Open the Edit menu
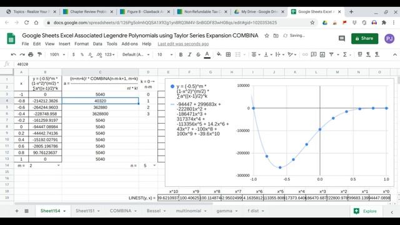 pyautogui.click(x=37, y=44)
